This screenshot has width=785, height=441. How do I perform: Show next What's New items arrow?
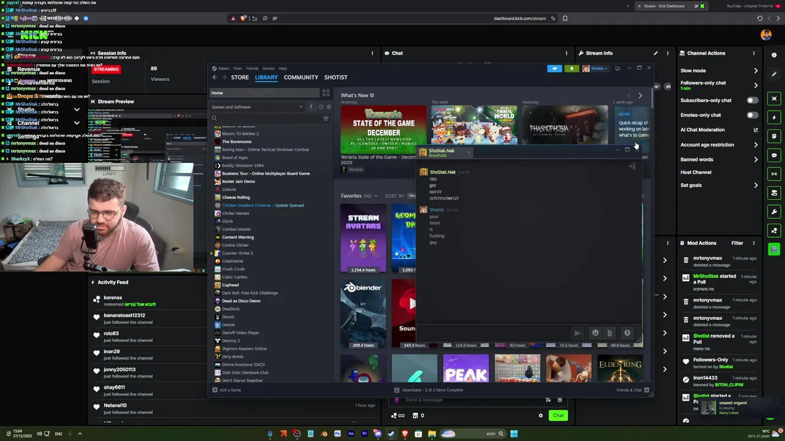[x=640, y=96]
